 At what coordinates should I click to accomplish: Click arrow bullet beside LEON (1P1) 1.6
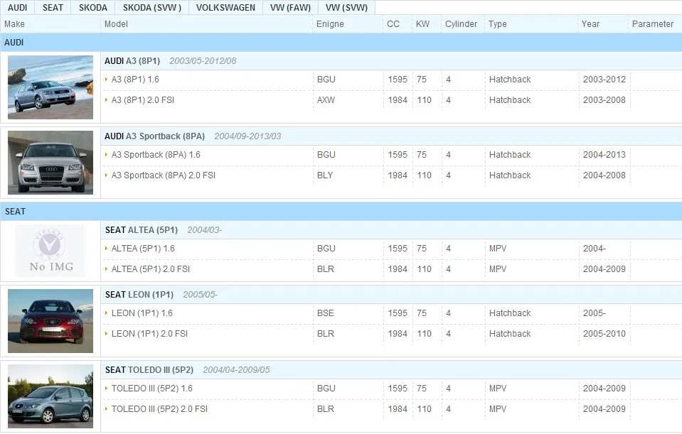pos(106,313)
